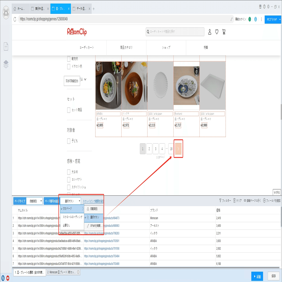This screenshot has width=282, height=282.
Task: Edit the URL using the pencil icon
Action: (231, 19)
